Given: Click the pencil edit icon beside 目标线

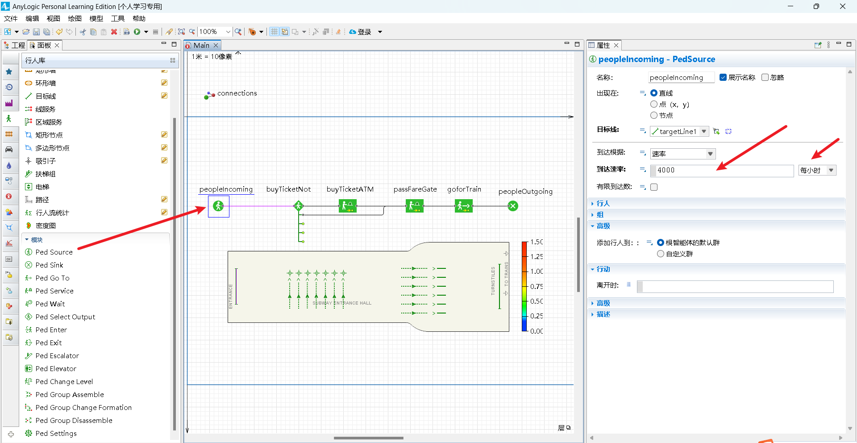Looking at the screenshot, I should (164, 96).
